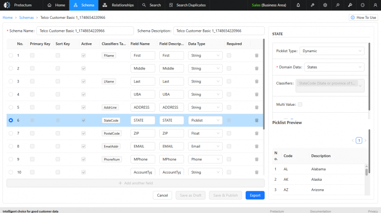Click the refresh icon in top bar

coord(363,5)
